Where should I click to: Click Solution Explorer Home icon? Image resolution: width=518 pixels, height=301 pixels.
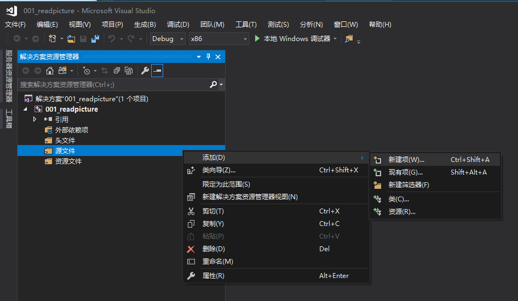coord(49,71)
